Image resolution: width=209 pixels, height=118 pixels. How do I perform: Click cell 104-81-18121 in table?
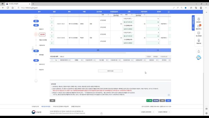point(61,24)
